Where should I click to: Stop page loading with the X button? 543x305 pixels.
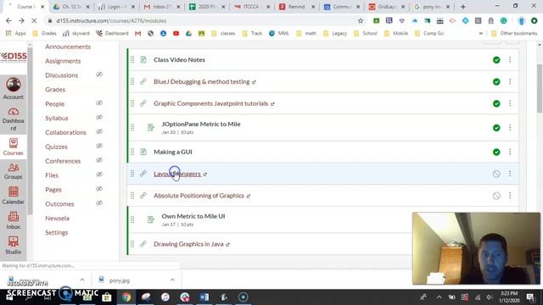tap(34, 20)
